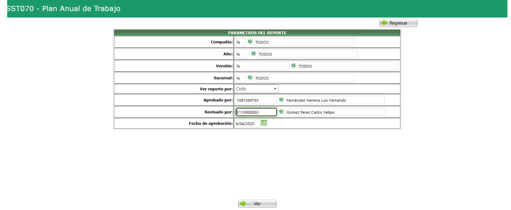Click the Revisado por ID field 8110000002
Screen dimensions: 511x210
coord(256,112)
